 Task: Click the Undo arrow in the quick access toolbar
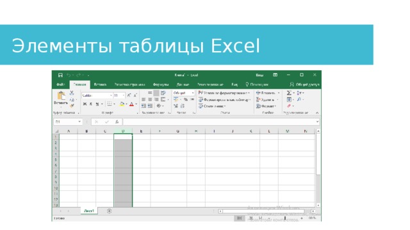click(69, 75)
